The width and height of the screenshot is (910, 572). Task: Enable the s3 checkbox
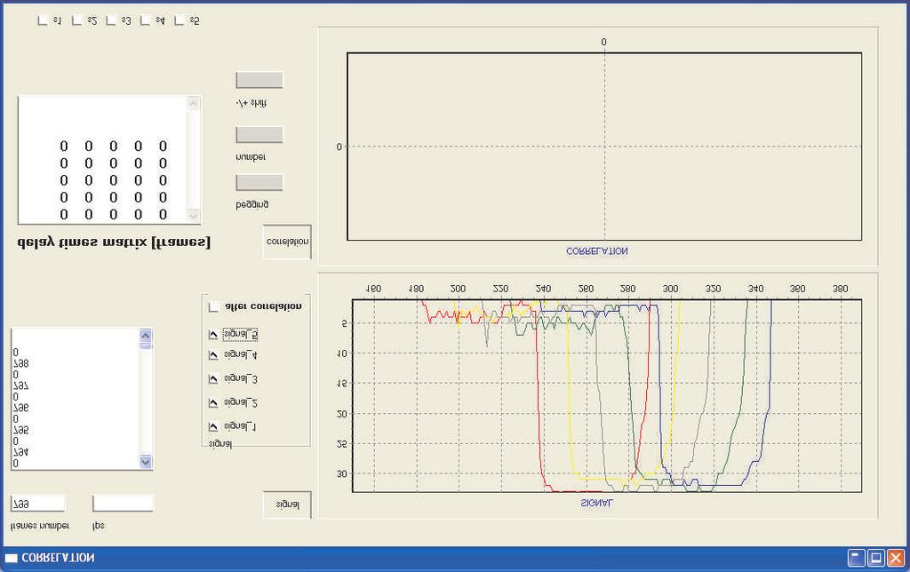[111, 20]
